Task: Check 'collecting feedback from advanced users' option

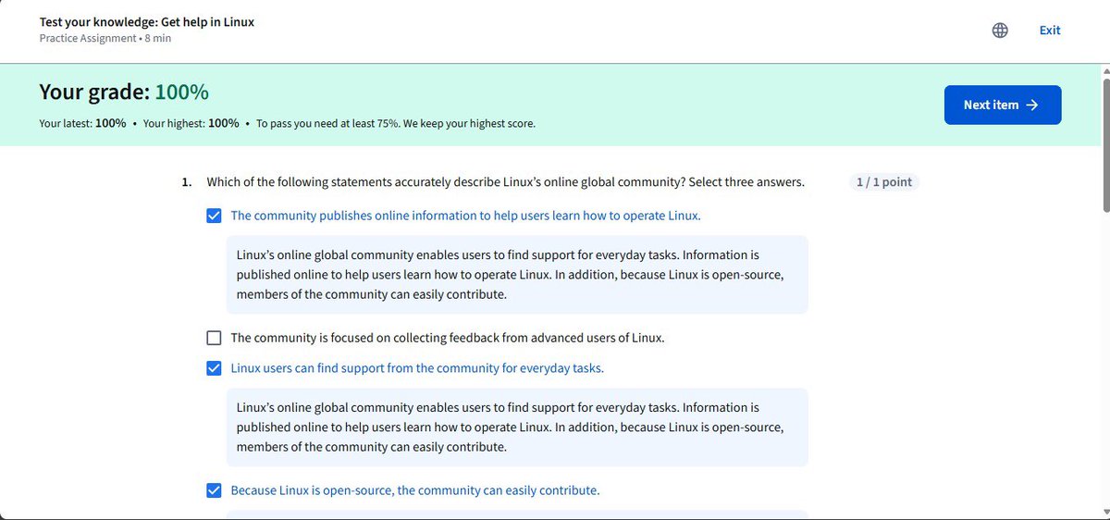Action: point(215,338)
